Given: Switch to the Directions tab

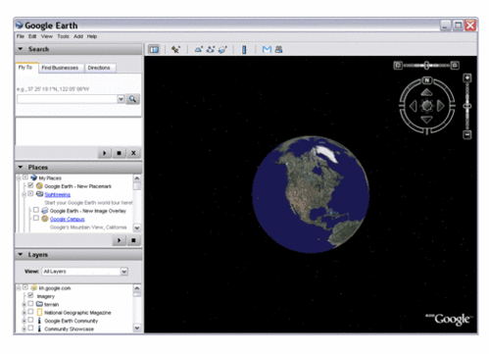Looking at the screenshot, I should (99, 68).
